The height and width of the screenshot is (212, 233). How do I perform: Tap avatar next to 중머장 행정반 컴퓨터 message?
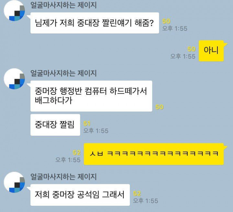(14, 79)
